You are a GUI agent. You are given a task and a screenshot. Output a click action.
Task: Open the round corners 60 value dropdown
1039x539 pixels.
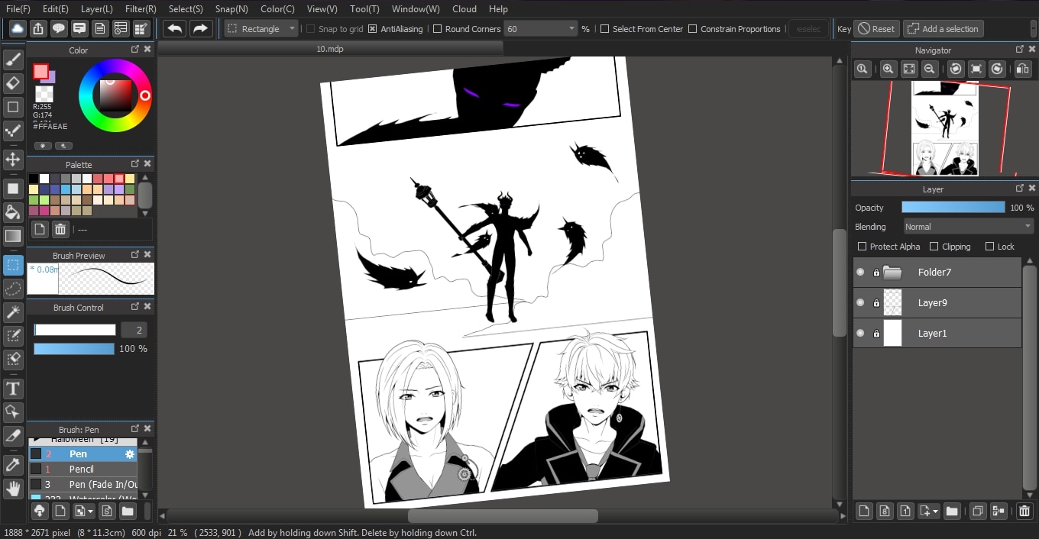[541, 29]
